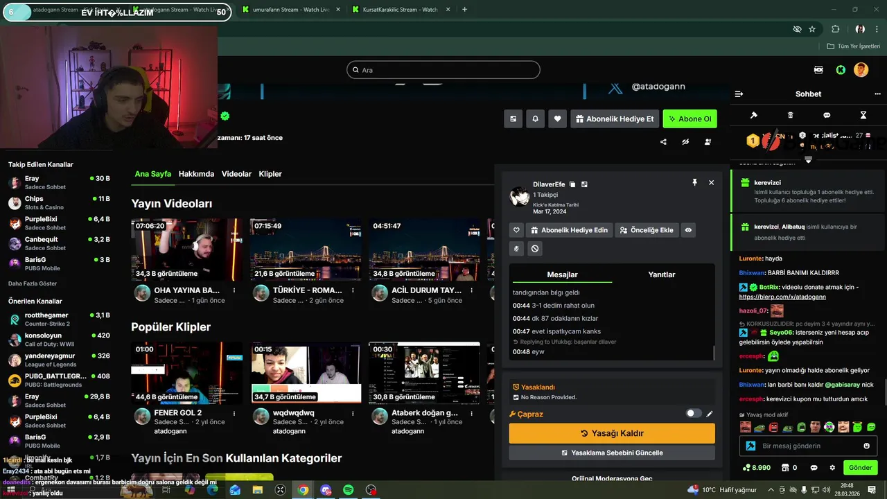Open the user avatar menu in the top bar
Viewport: 887px width, 499px height.
click(861, 70)
